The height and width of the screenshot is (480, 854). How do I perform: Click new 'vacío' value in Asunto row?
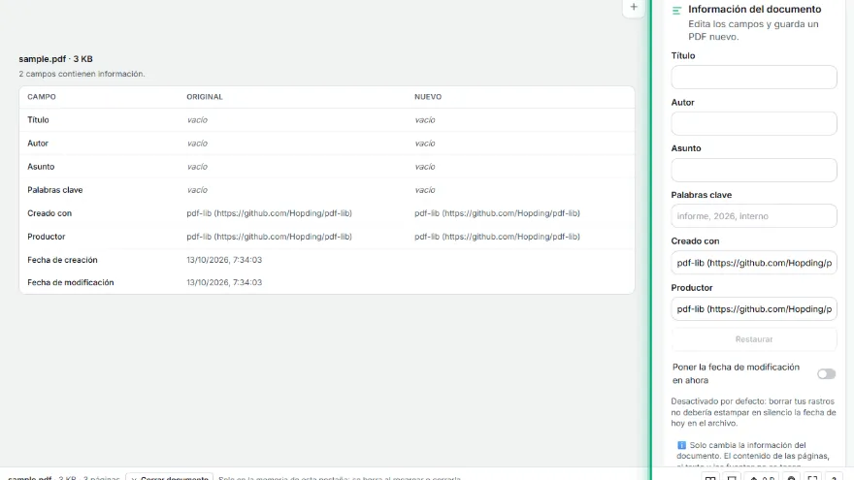(425, 167)
